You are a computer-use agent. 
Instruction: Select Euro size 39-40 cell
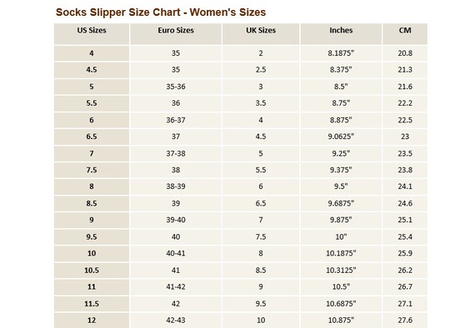click(176, 220)
